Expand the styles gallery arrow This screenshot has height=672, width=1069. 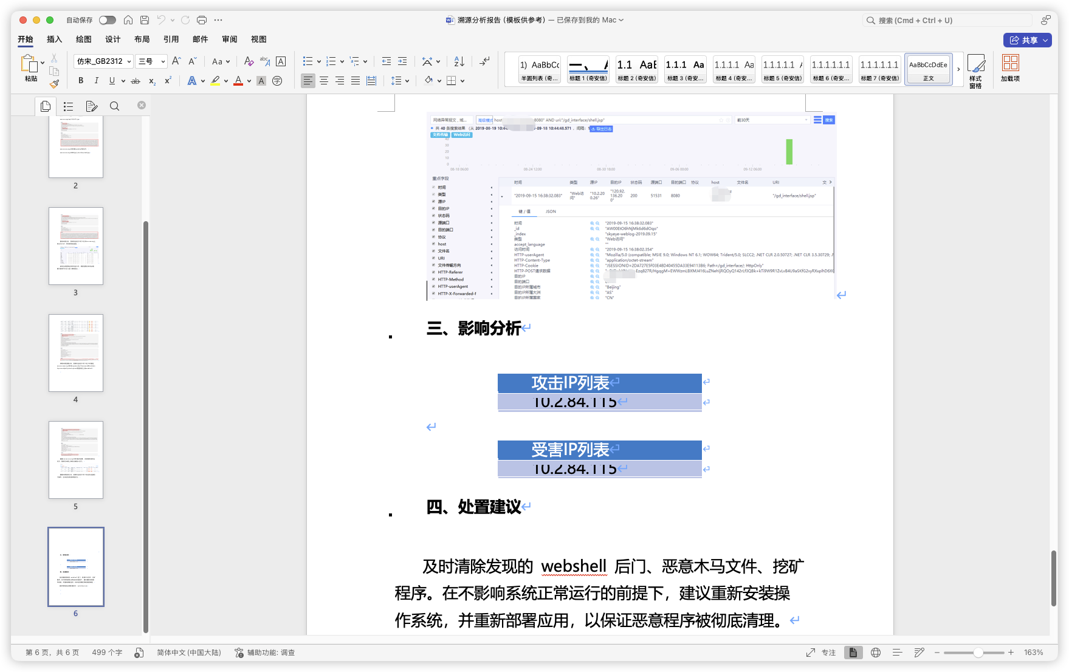tap(958, 69)
